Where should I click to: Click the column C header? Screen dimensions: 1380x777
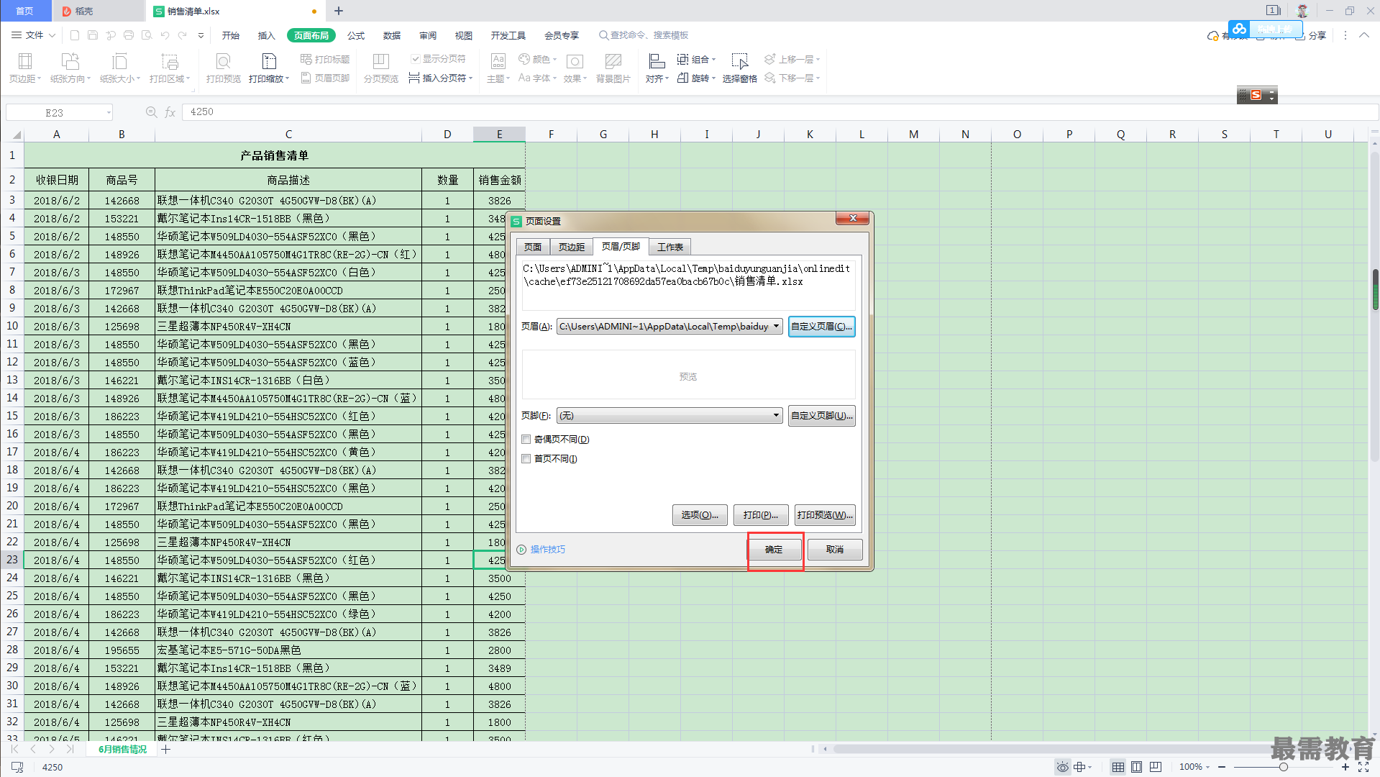288,135
